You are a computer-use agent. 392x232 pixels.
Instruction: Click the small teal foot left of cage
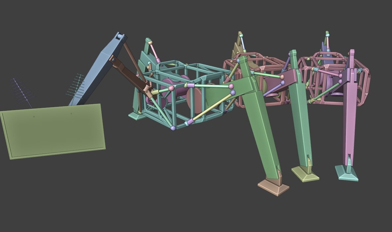136,115
